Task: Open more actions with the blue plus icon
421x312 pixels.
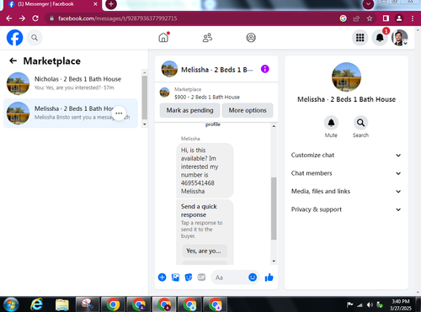Action: [162, 278]
